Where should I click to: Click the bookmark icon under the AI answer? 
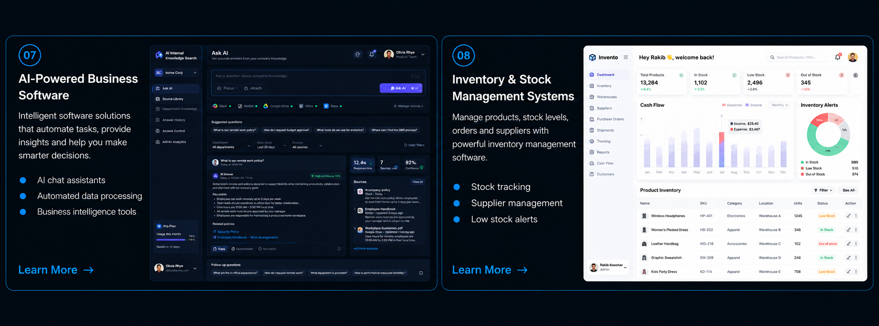(339, 249)
